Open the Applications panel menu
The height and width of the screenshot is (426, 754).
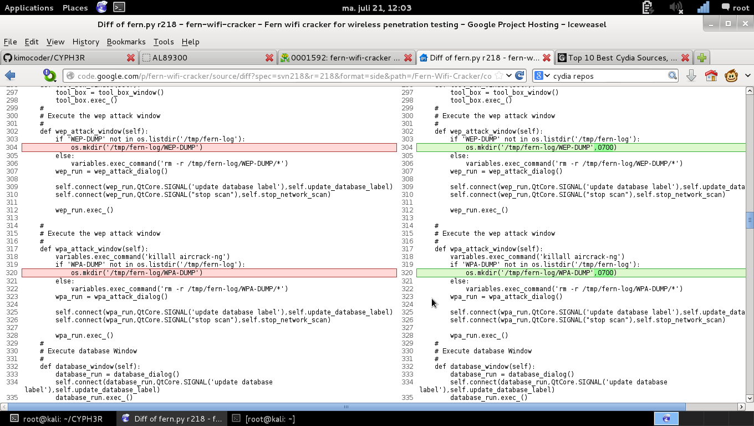(x=29, y=8)
